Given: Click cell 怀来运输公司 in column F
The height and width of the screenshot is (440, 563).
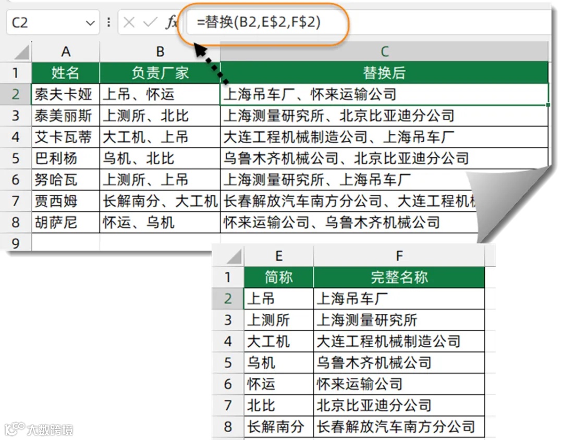Looking at the screenshot, I should [399, 384].
